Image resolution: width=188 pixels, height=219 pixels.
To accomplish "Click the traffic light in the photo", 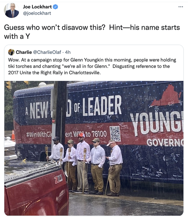I will [8, 85].
